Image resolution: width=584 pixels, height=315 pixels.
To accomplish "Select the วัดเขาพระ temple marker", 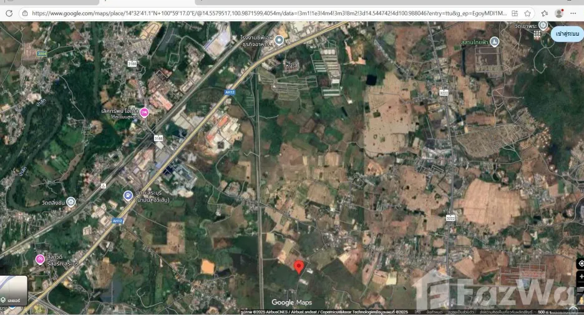I will (x=543, y=26).
